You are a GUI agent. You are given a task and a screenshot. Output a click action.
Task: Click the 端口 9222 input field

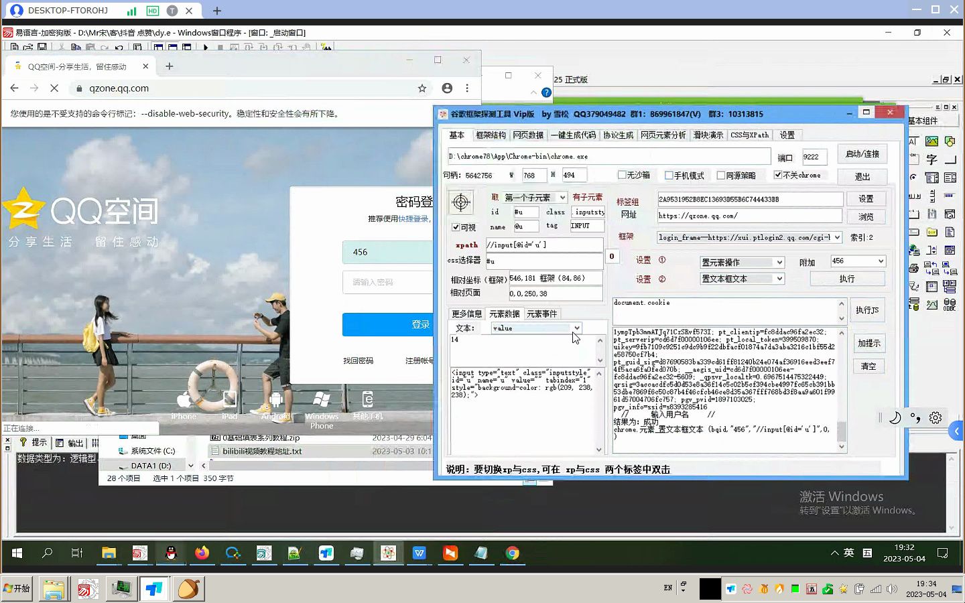814,157
